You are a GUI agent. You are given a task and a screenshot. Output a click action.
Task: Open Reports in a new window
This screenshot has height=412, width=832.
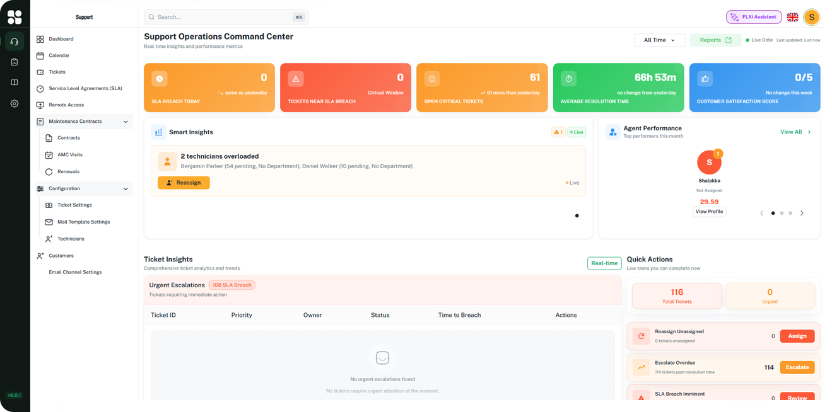coord(716,40)
